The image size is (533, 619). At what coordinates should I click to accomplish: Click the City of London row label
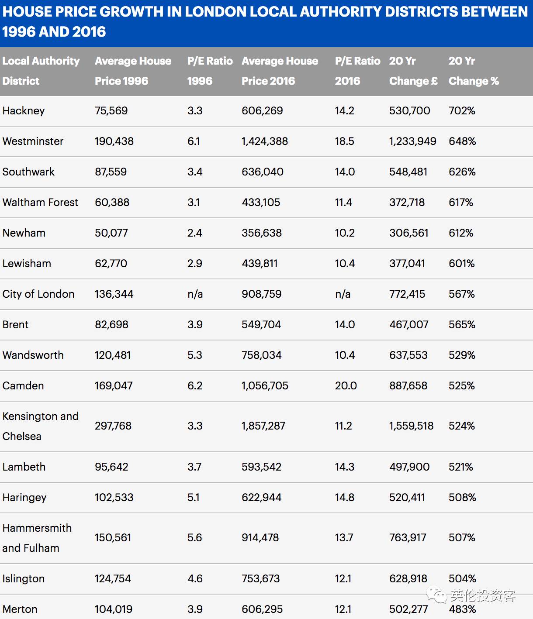pyautogui.click(x=38, y=294)
